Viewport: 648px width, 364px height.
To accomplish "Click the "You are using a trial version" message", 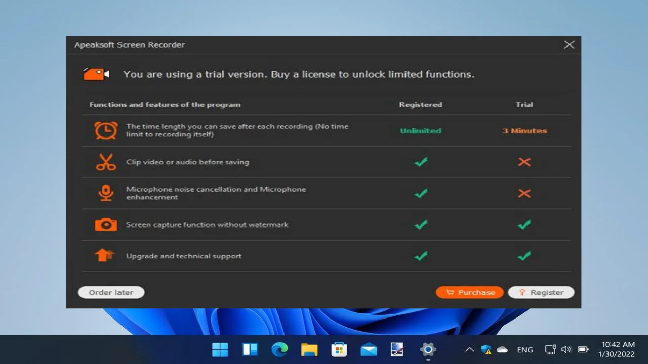I will click(299, 74).
